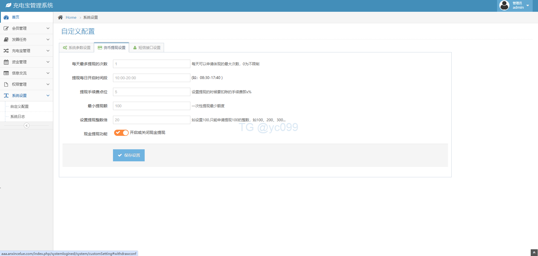Image resolution: width=538 pixels, height=256 pixels.
Task: Click the home icon in breadcrumb
Action: [60, 17]
